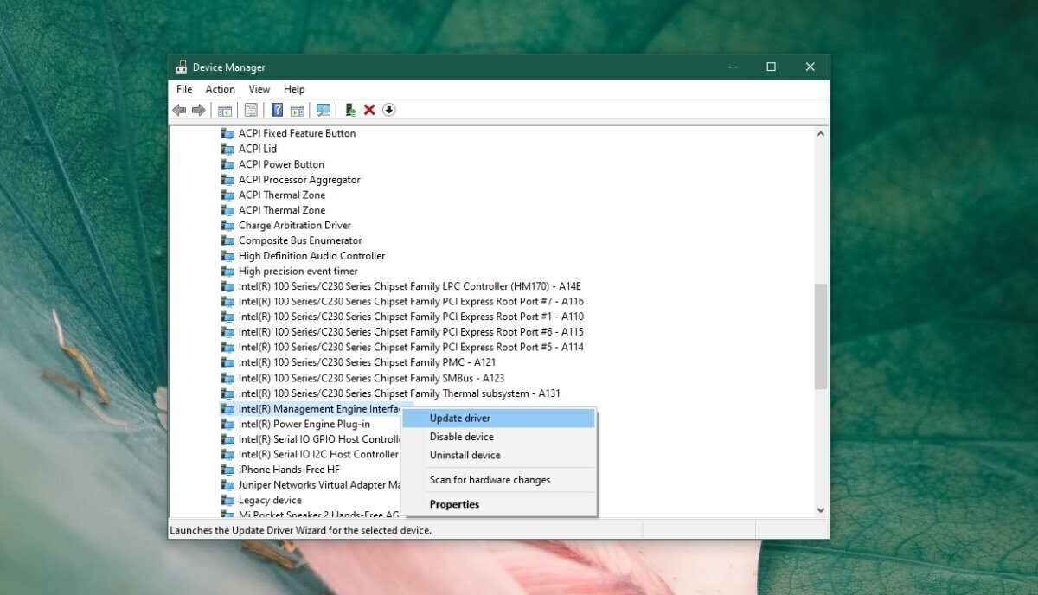Click the vertical scrollbar down arrow
1038x595 pixels.
(x=822, y=509)
